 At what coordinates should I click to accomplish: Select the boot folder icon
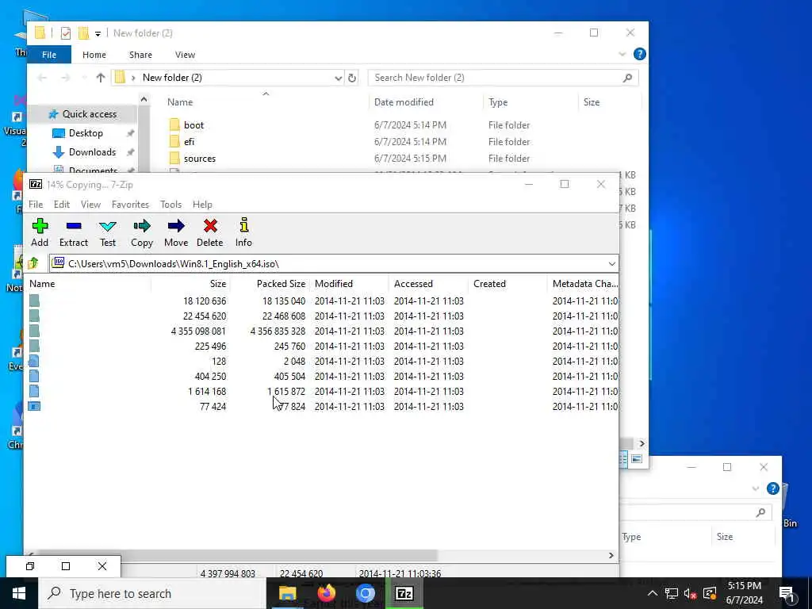point(174,124)
